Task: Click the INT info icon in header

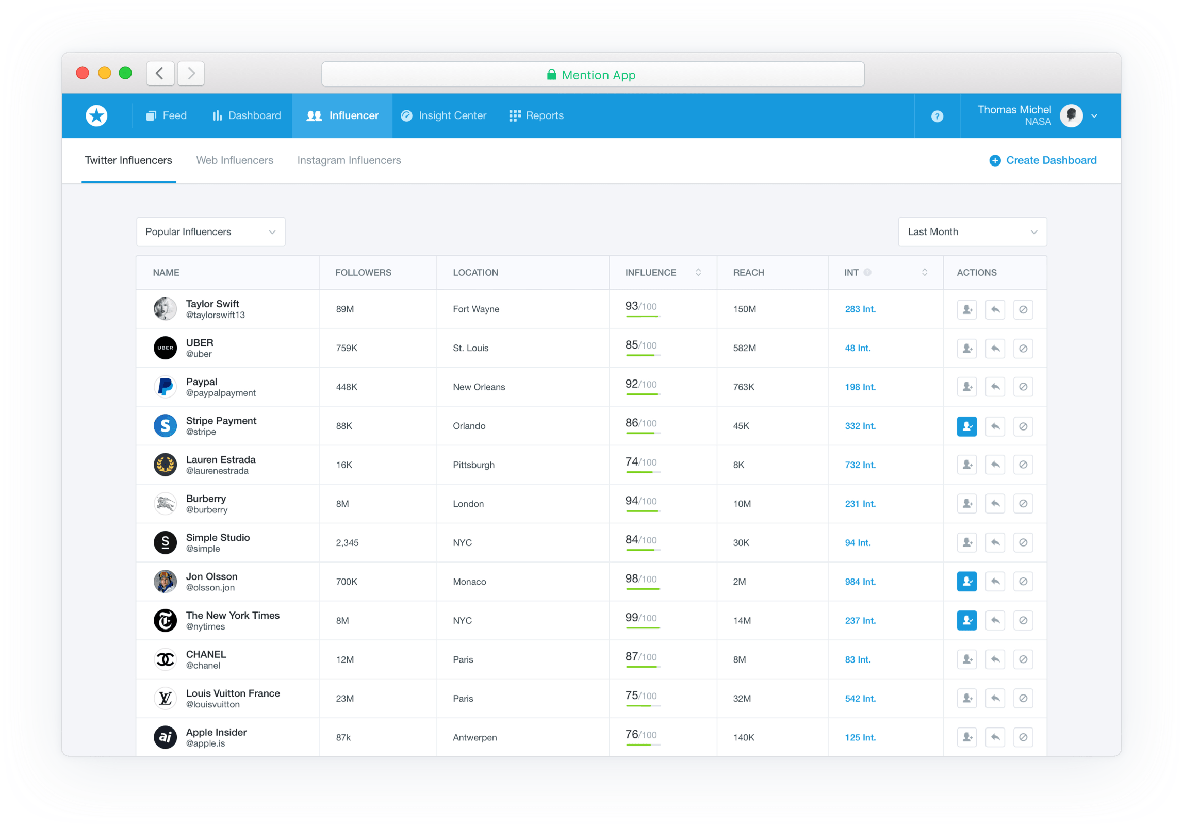Action: [x=867, y=272]
